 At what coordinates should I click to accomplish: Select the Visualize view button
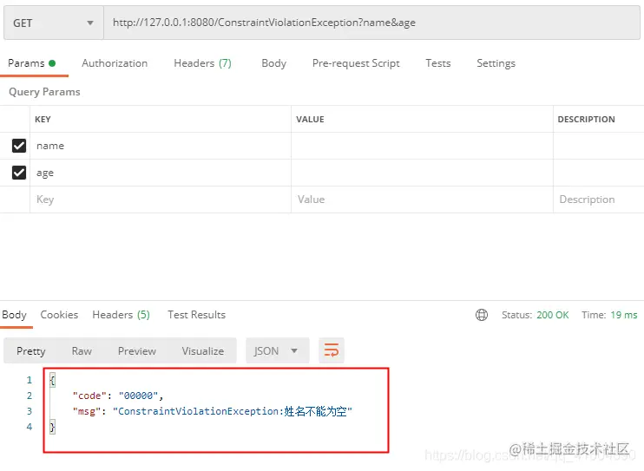click(x=203, y=351)
